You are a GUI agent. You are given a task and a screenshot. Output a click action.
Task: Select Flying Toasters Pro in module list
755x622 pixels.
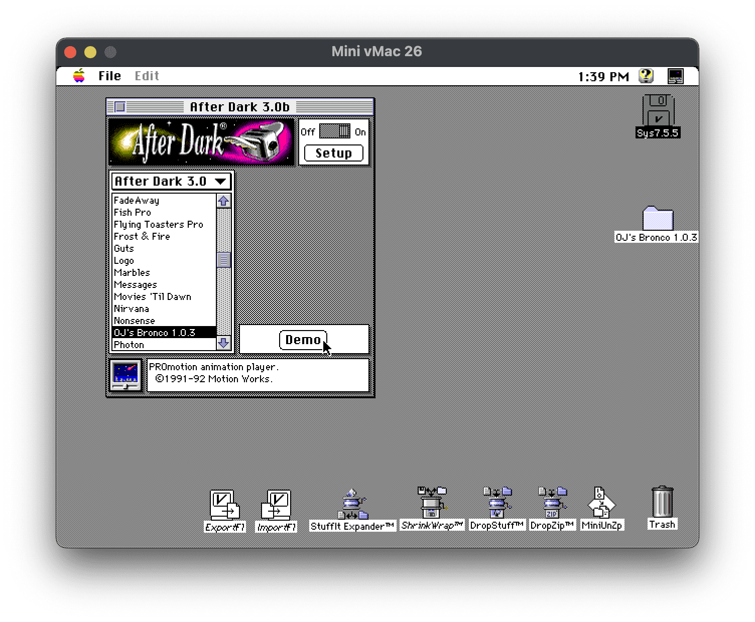tap(158, 224)
